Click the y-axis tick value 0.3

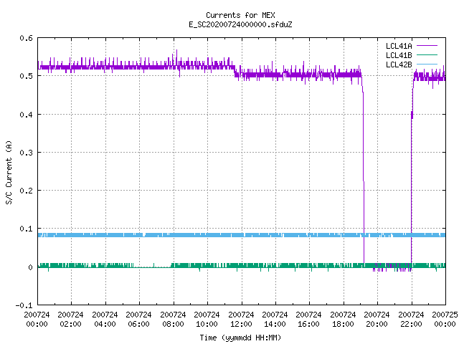tap(26, 153)
